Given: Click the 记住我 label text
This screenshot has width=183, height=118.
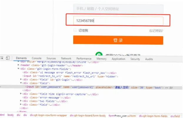Looking at the screenshot, I should [83, 30].
